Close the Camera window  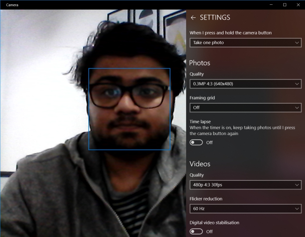click(x=298, y=5)
